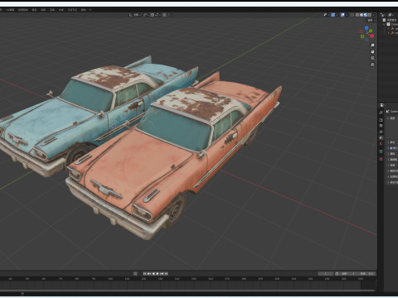Open the pivot point selector
Screen dimensions: 398x298
[x=146, y=15]
